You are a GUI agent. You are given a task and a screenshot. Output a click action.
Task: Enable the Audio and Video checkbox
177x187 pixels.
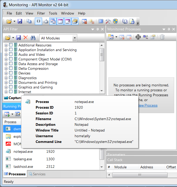[11, 54]
